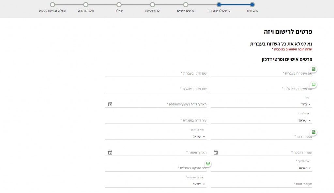Click green autofill icon on Hebrew last name field
This screenshot has height=193, width=334.
(313, 69)
